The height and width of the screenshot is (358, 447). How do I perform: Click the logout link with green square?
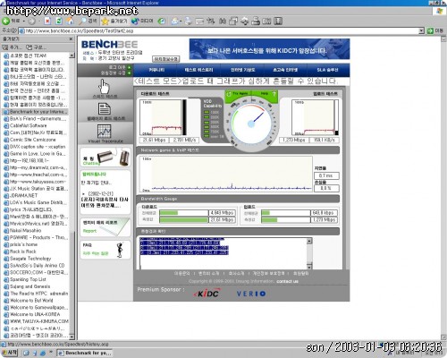point(120,67)
